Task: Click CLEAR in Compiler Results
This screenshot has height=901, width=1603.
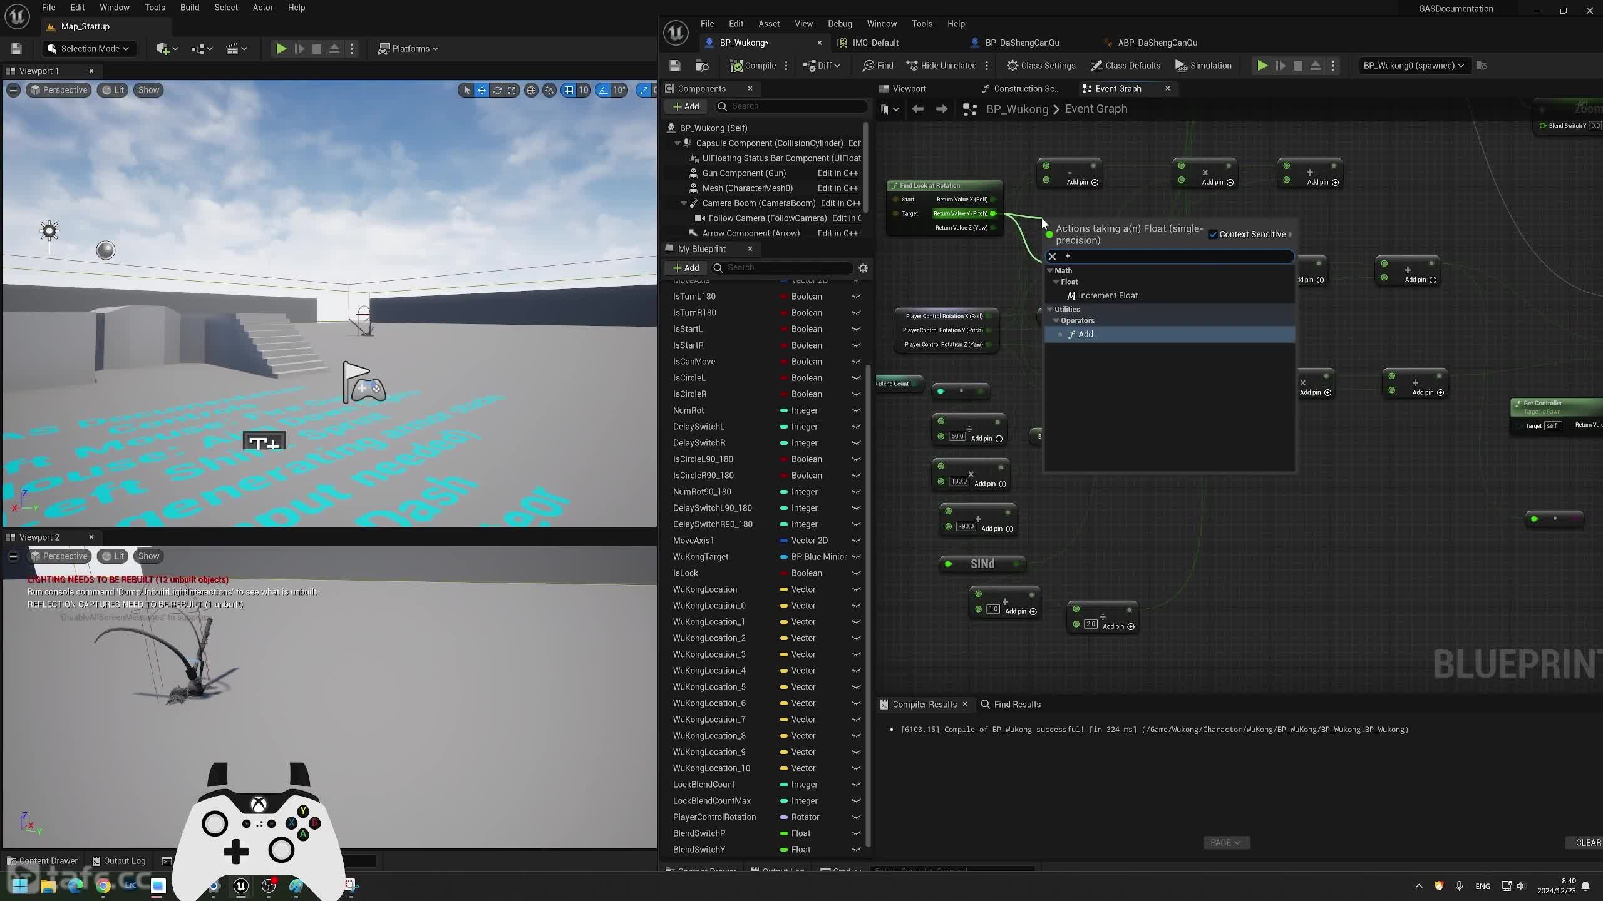Action: click(1587, 843)
